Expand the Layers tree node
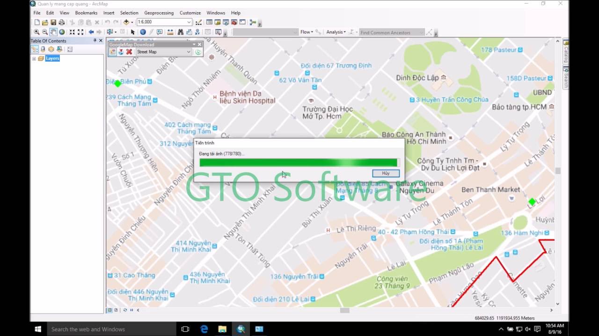Image resolution: width=599 pixels, height=336 pixels. (x=34, y=58)
